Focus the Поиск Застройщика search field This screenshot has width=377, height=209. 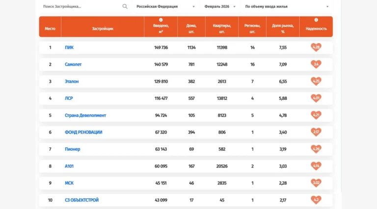79,6
